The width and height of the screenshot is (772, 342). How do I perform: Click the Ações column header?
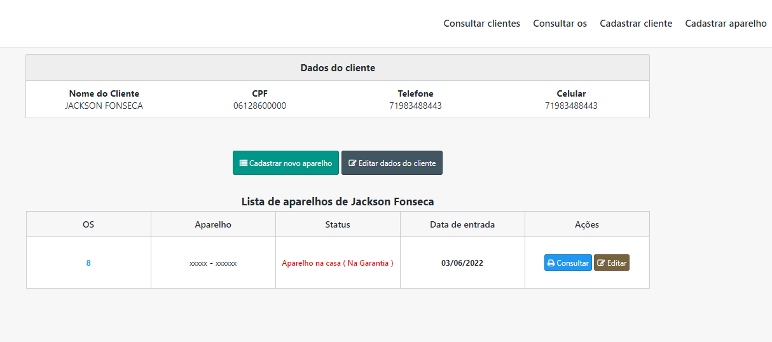tap(587, 224)
